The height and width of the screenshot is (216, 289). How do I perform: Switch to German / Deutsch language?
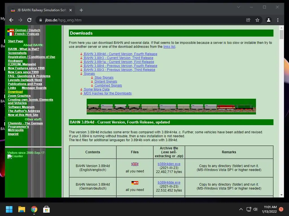(27, 30)
